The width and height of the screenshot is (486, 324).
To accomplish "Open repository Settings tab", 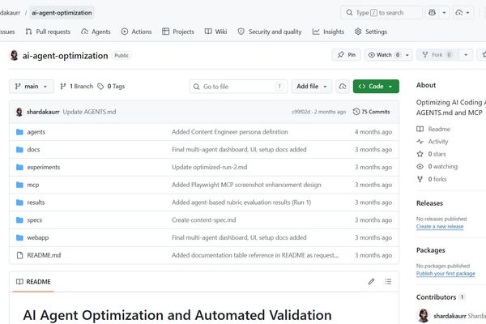I will (x=371, y=32).
